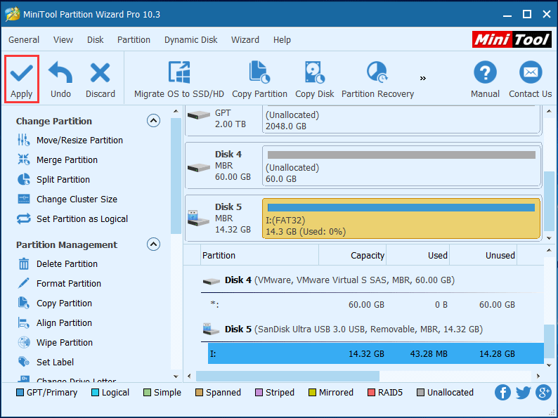558x418 pixels.
Task: Open MiniTool Twitter page icon
Action: [523, 393]
